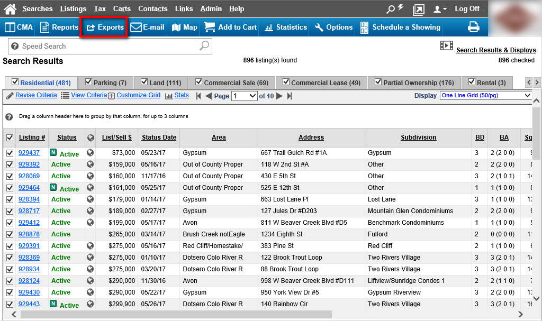Open the CMA tool
The width and height of the screenshot is (542, 321).
point(19,27)
